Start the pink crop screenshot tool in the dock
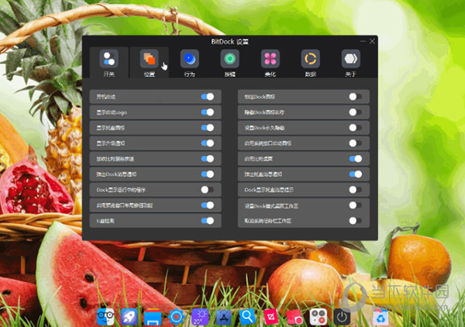Viewport: 465px width, 327px height. pos(270,316)
